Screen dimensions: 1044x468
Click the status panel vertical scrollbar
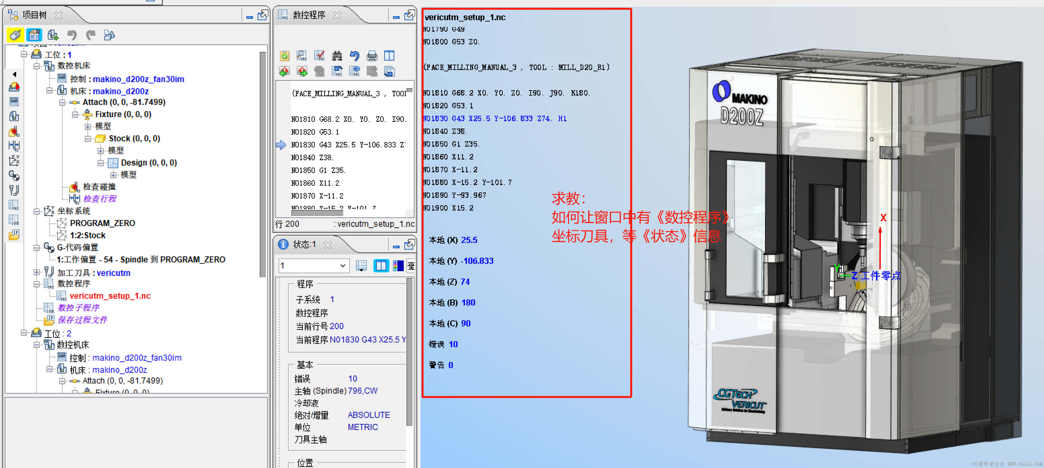tap(409, 352)
